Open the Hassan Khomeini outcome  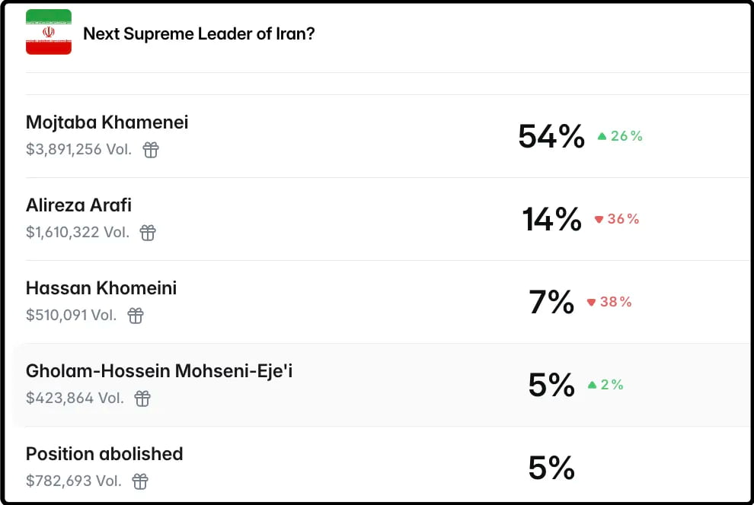coord(101,288)
